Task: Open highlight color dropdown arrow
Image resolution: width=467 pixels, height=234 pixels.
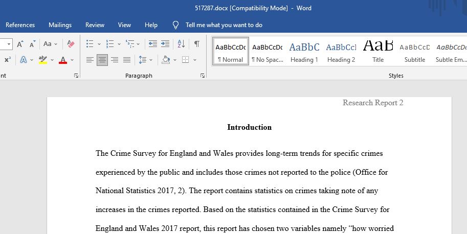Action: (52, 60)
